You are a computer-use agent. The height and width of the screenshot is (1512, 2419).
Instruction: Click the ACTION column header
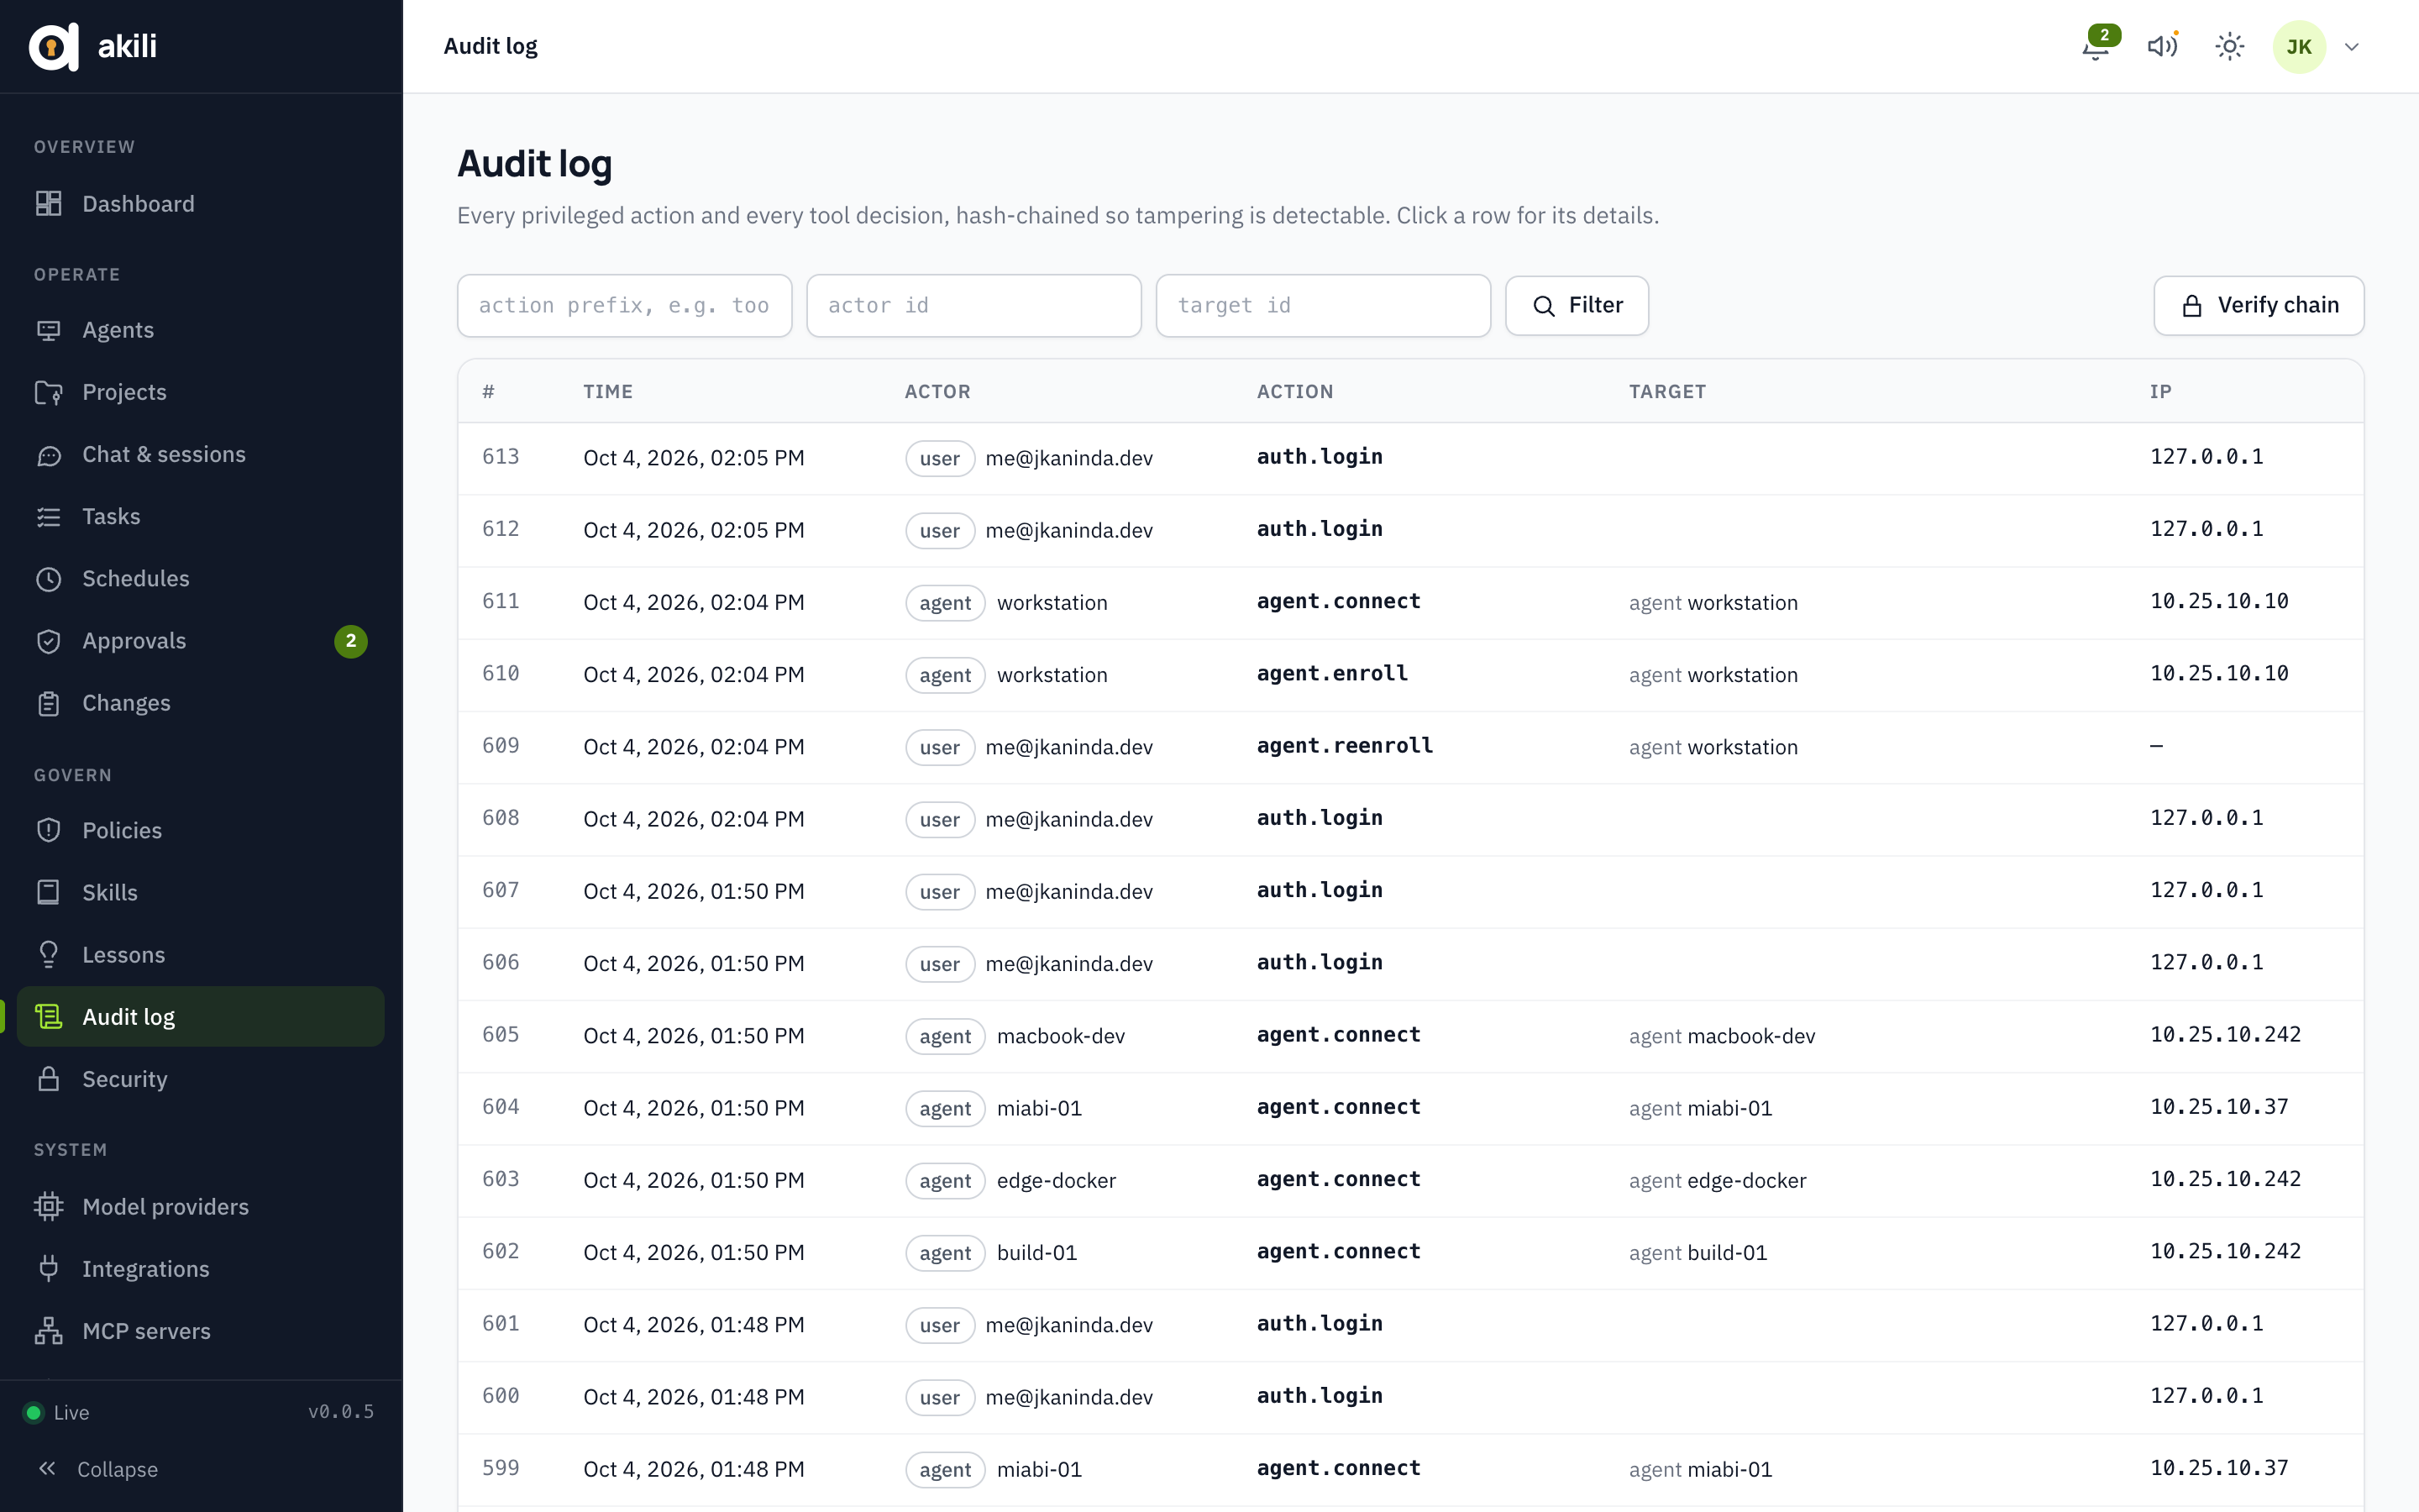(1294, 391)
